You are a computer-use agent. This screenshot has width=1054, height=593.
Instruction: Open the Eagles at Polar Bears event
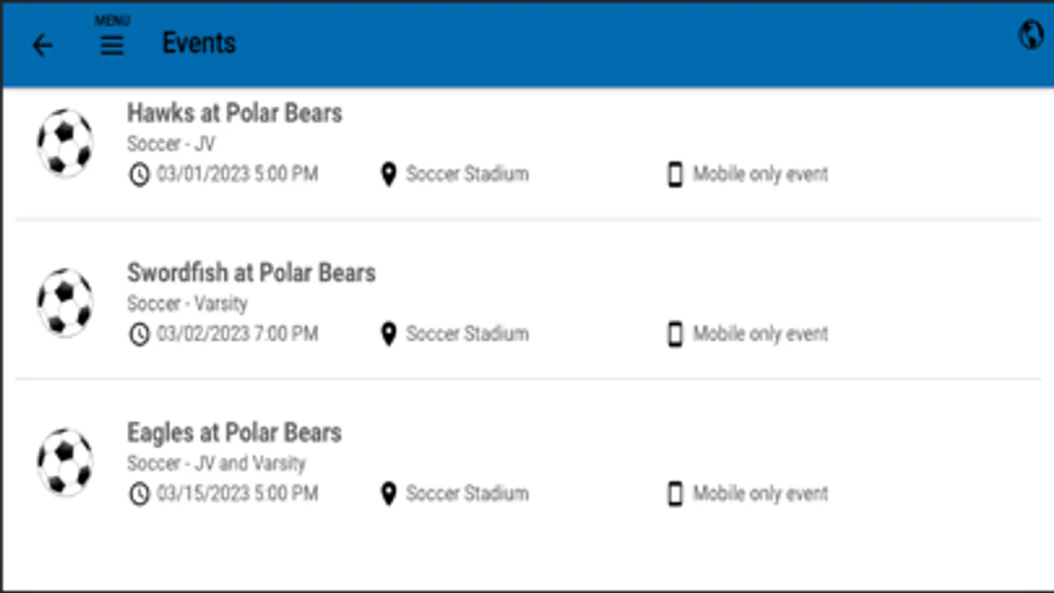click(x=235, y=433)
